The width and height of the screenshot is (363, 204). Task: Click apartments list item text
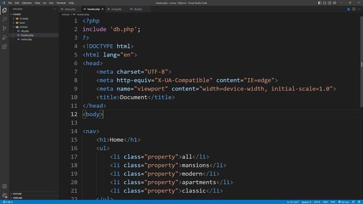pos(199,182)
